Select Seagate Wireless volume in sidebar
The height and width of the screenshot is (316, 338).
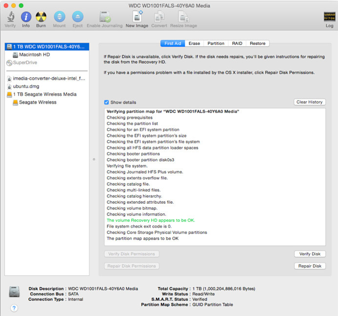(47, 102)
